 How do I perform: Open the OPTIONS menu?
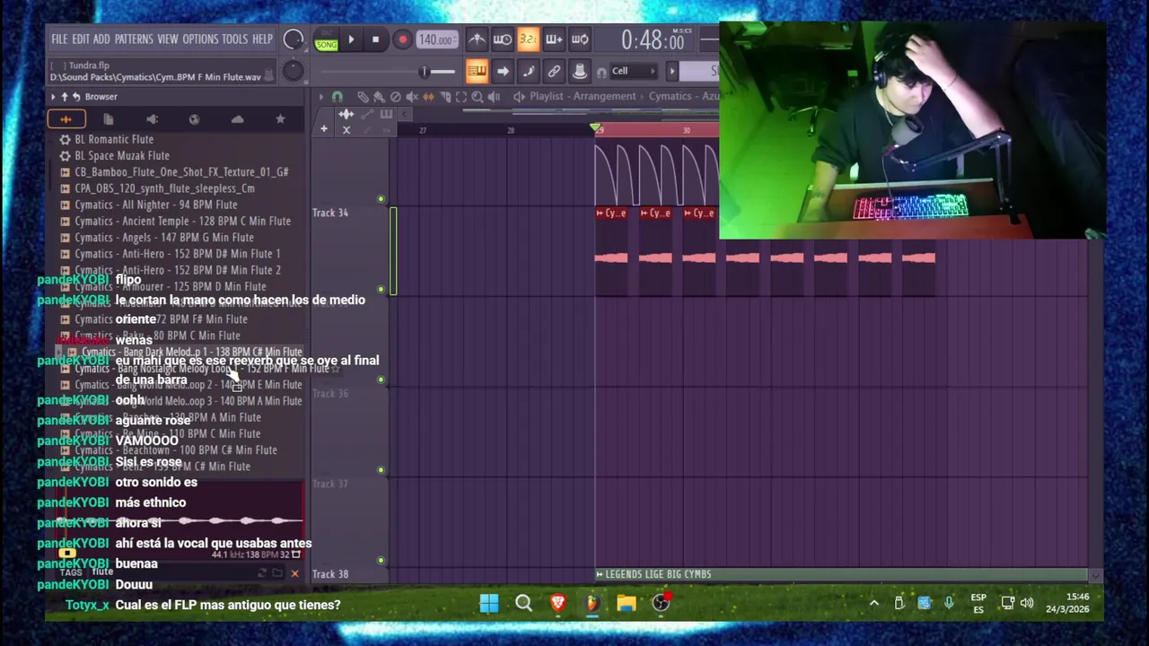click(200, 39)
